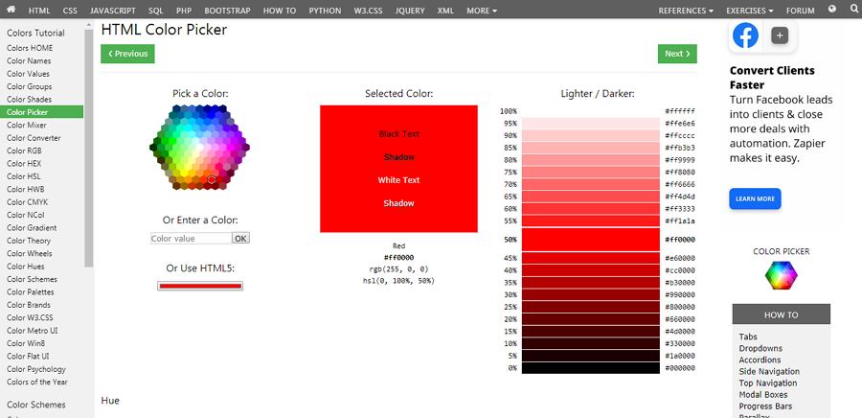Click the LEARN MORE ad button

pos(755,199)
